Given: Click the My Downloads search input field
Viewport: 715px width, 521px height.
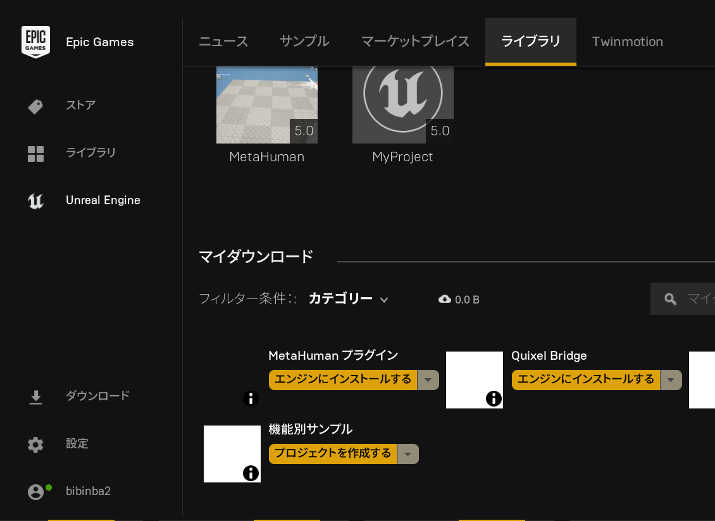Looking at the screenshot, I should (x=683, y=299).
